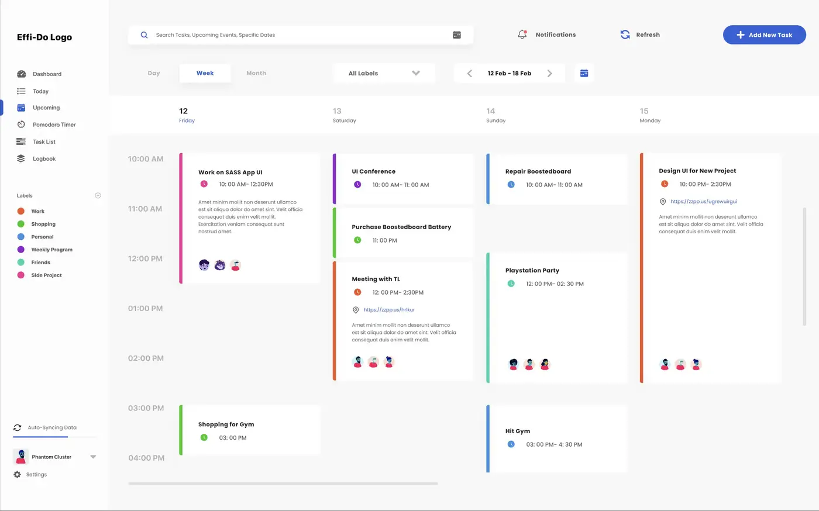Click the Notifications label
Viewport: 819px width, 511px height.
pos(556,35)
